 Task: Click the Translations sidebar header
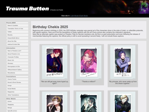pos(17,77)
